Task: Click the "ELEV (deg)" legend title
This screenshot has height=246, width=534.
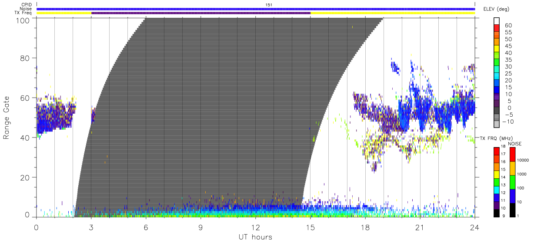Action: pyautogui.click(x=497, y=9)
